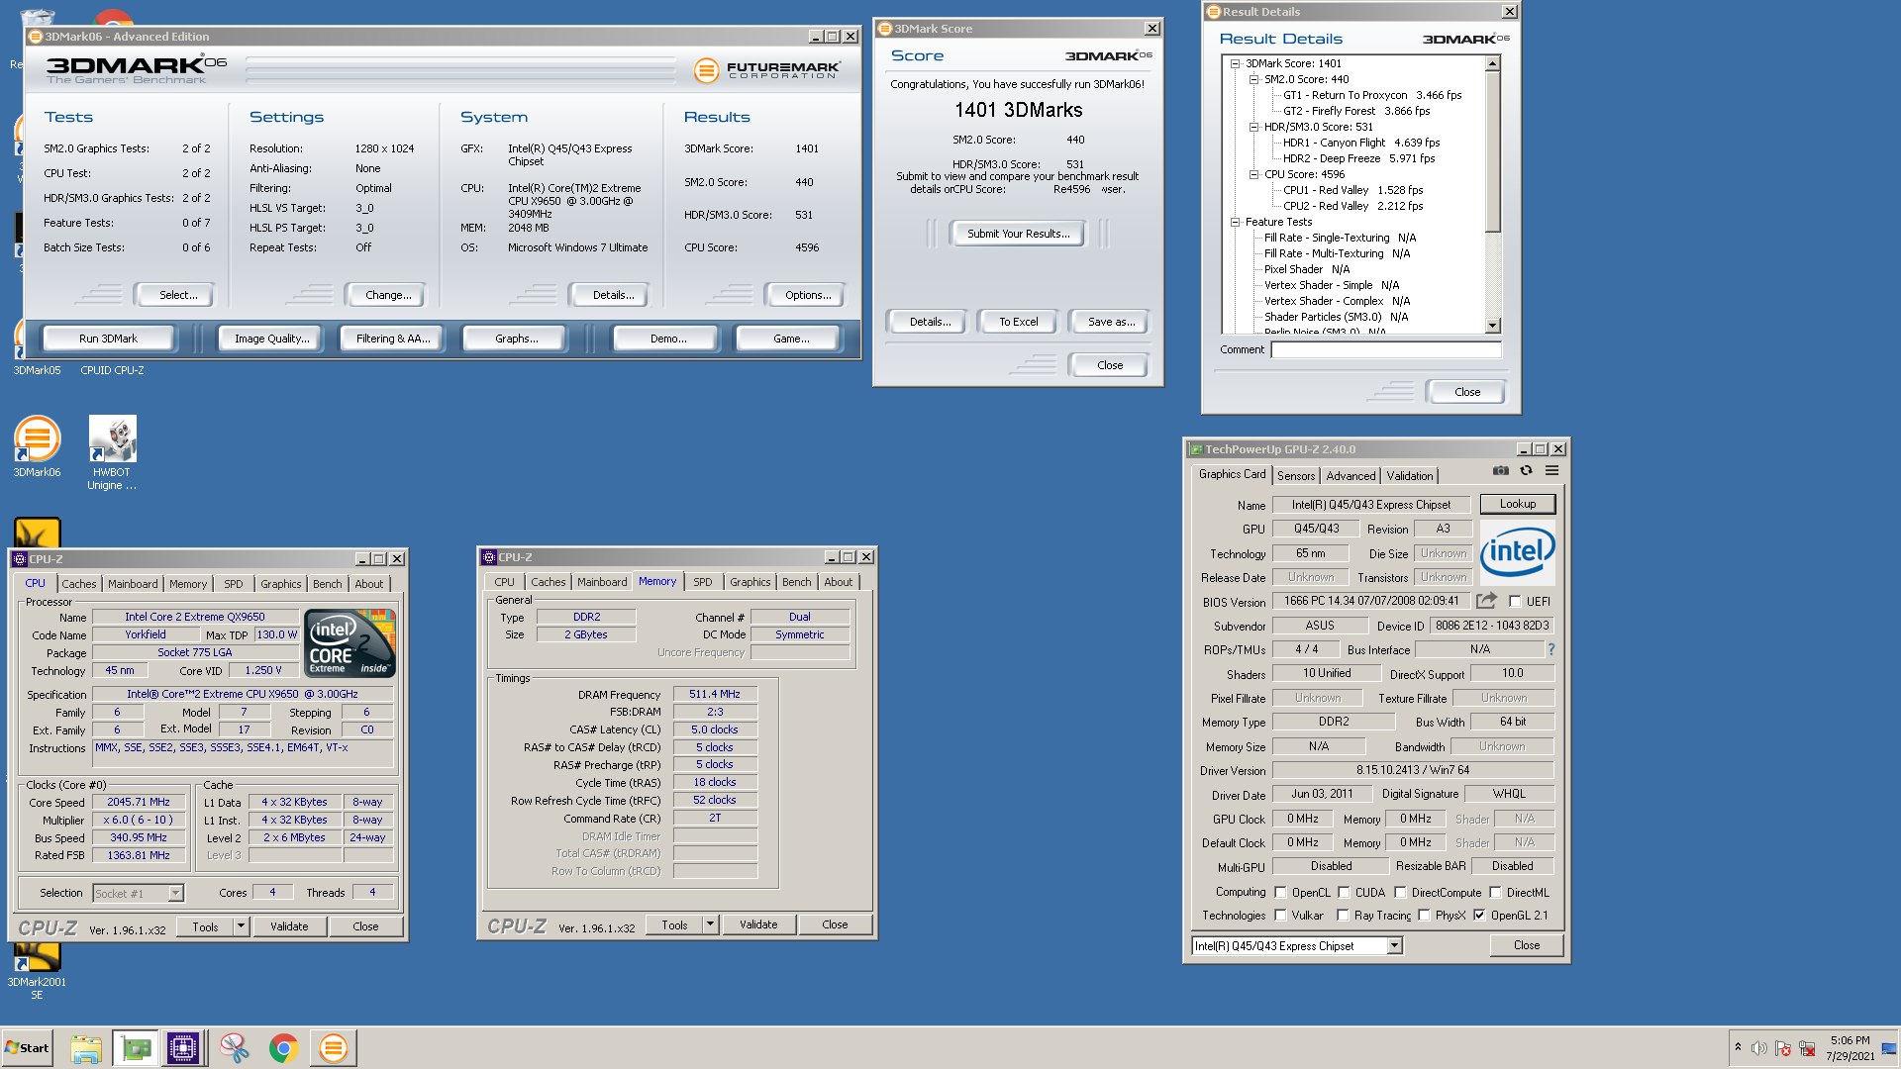This screenshot has height=1069, width=1901.
Task: Click the GPU-Z refresh icon
Action: coord(1526,471)
